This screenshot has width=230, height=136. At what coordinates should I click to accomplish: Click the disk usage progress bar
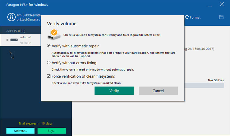tap(204, 85)
